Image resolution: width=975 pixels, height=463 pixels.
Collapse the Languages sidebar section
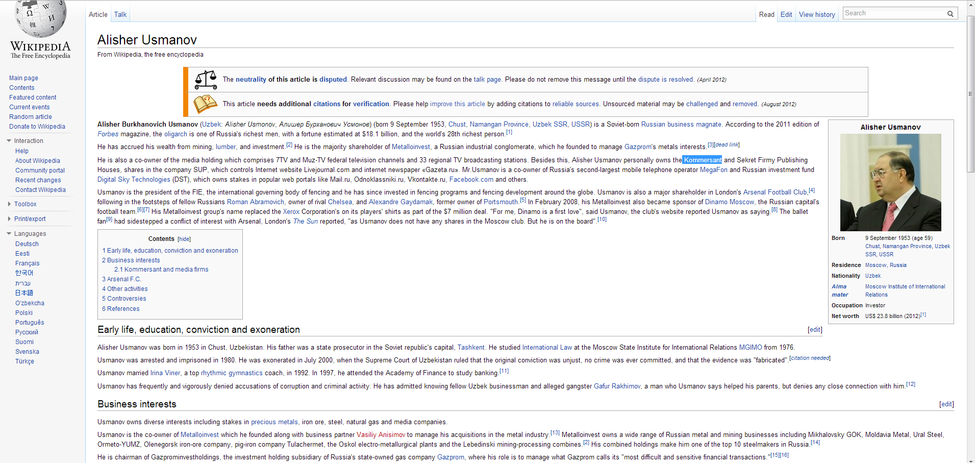[9, 234]
